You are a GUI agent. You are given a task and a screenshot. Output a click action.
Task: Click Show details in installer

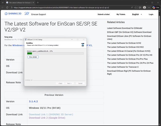(x=33, y=57)
